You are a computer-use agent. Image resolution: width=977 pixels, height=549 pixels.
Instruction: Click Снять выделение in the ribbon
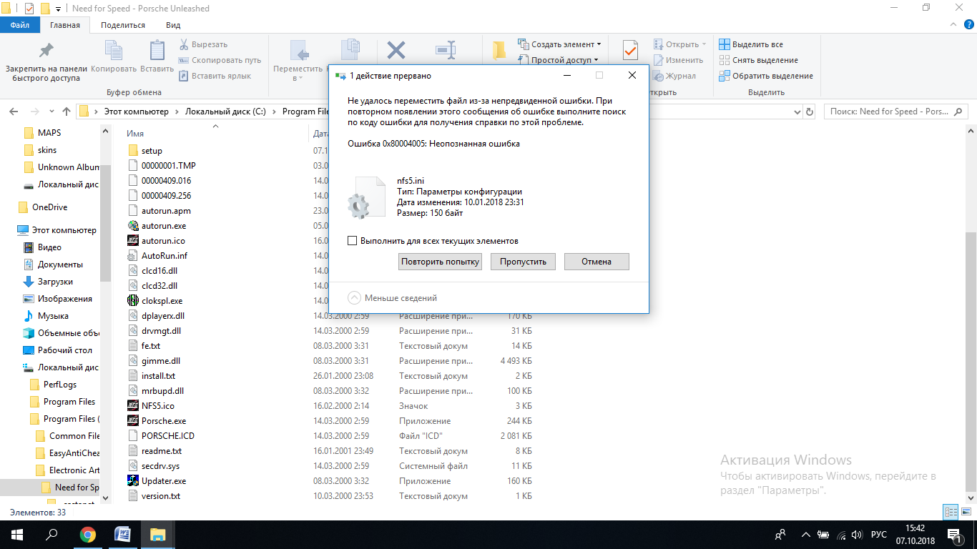758,60
